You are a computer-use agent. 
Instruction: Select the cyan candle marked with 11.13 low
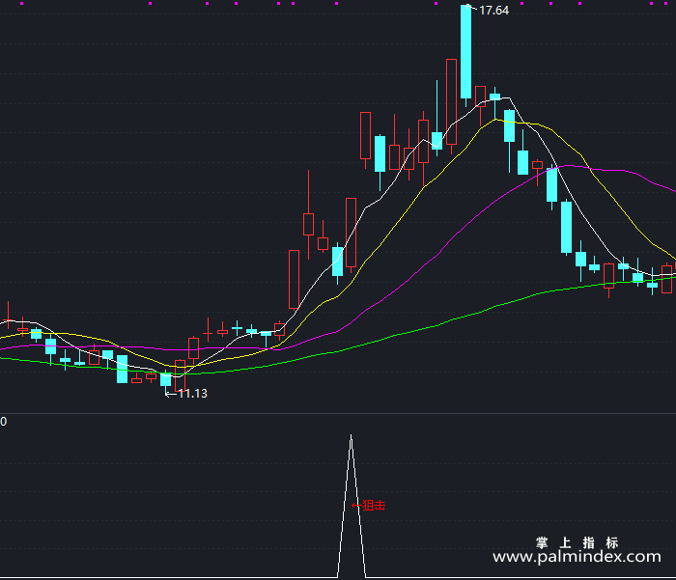(165, 380)
